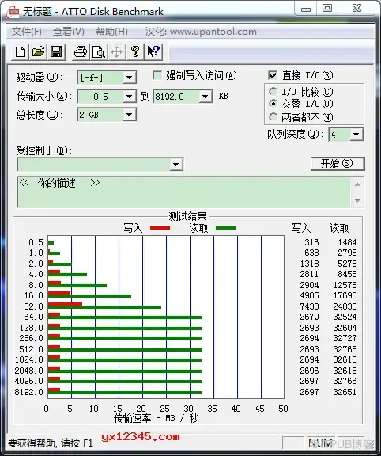Maximize the ATTO Disk Benchmark window
This screenshot has height=456, width=381.
pyautogui.click(x=327, y=9)
